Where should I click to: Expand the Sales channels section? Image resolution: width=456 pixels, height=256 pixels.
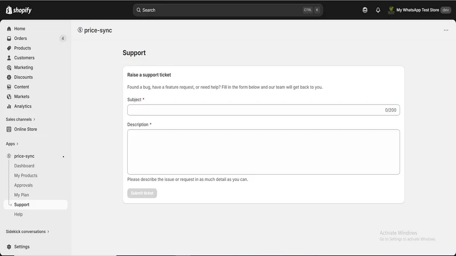[x=21, y=119]
